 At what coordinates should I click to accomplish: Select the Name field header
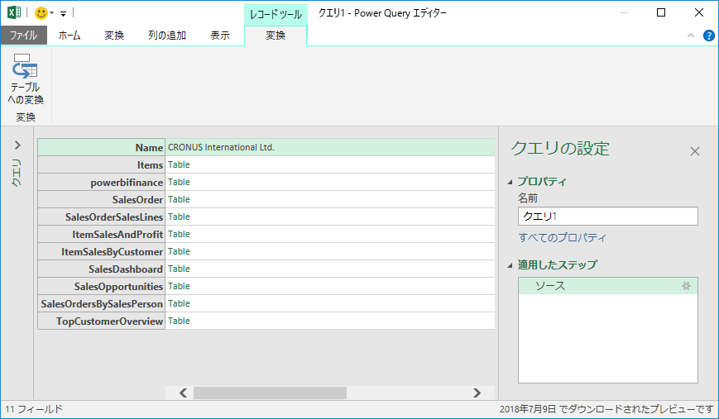click(101, 147)
